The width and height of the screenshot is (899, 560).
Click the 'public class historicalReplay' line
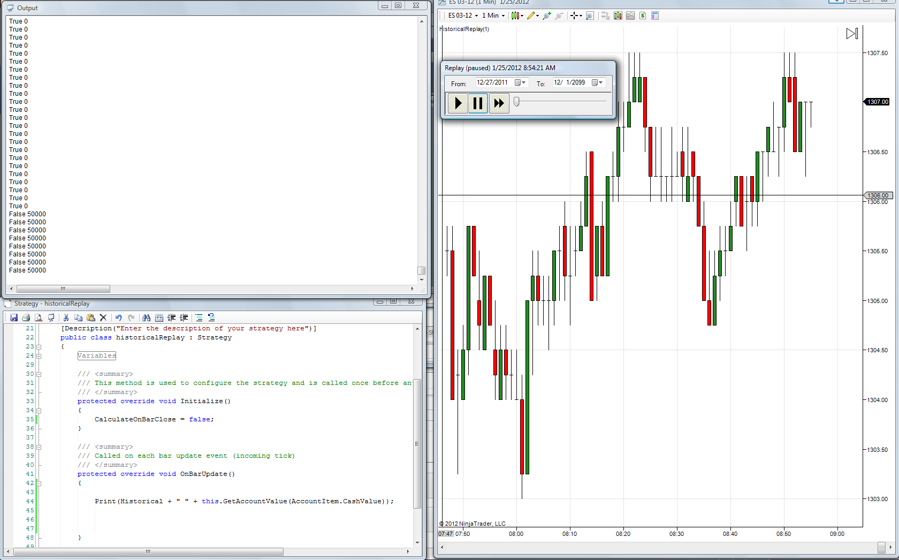click(146, 337)
